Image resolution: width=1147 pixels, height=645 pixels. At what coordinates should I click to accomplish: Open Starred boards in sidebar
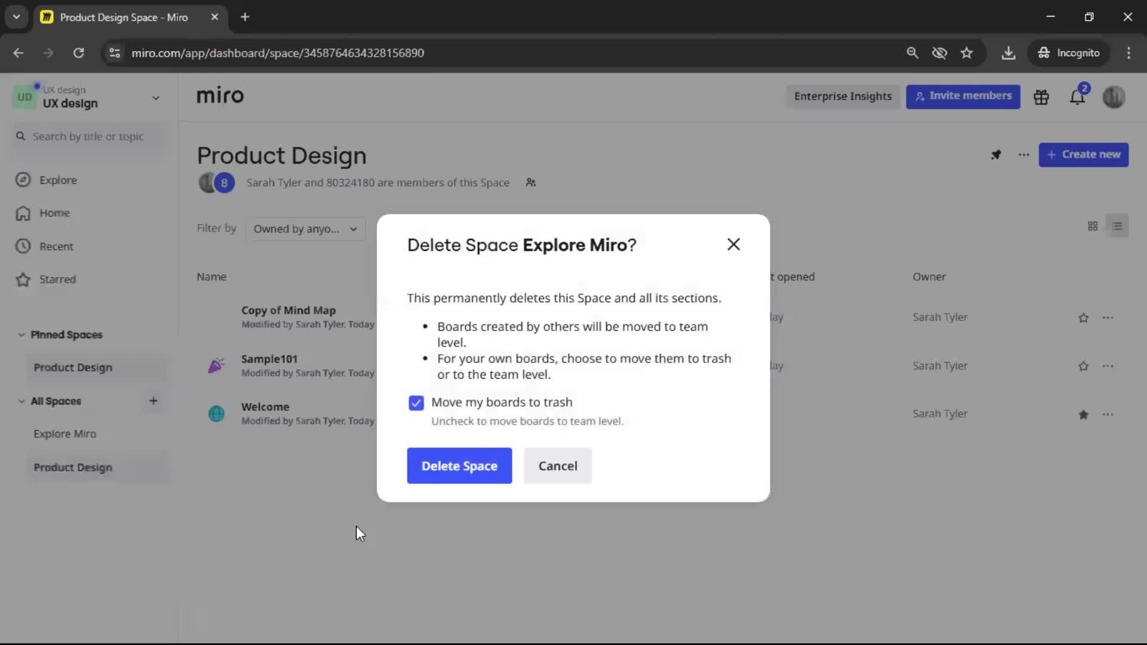57,279
